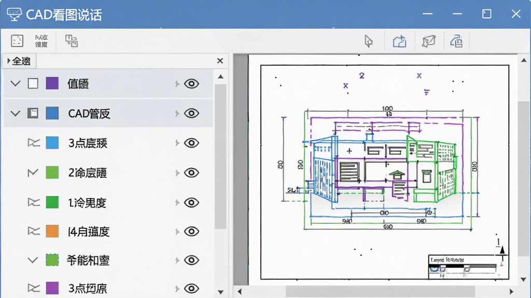Collapse the first purple layer group chevron
Screen dimensions: 531x298
(x=16, y=83)
